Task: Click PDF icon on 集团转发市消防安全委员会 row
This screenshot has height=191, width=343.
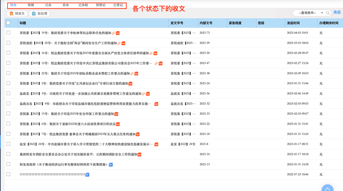Action: (139, 155)
